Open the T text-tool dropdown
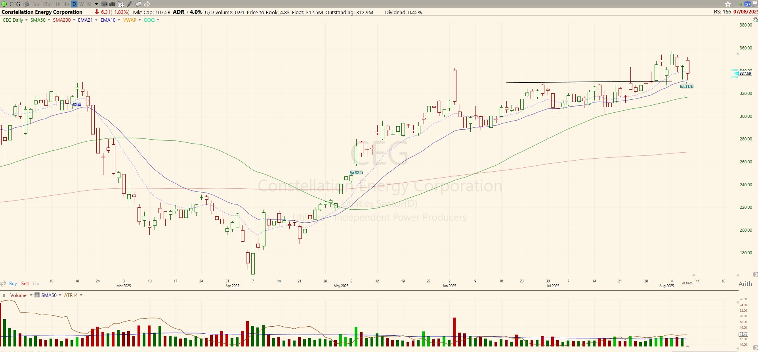The image size is (758, 352). click(x=105, y=4)
